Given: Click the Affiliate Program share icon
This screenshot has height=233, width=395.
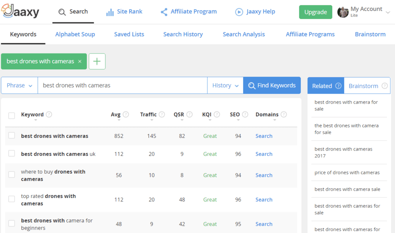Looking at the screenshot, I should tap(164, 12).
